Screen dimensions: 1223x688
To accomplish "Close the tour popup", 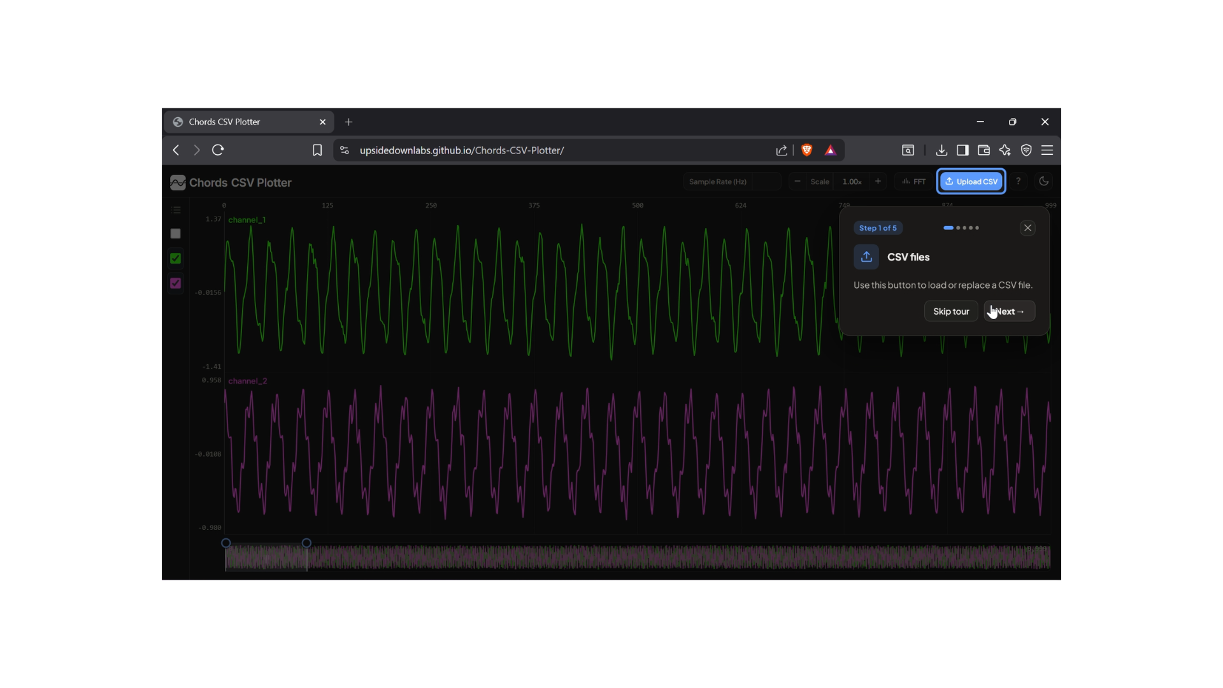I will [x=1027, y=228].
